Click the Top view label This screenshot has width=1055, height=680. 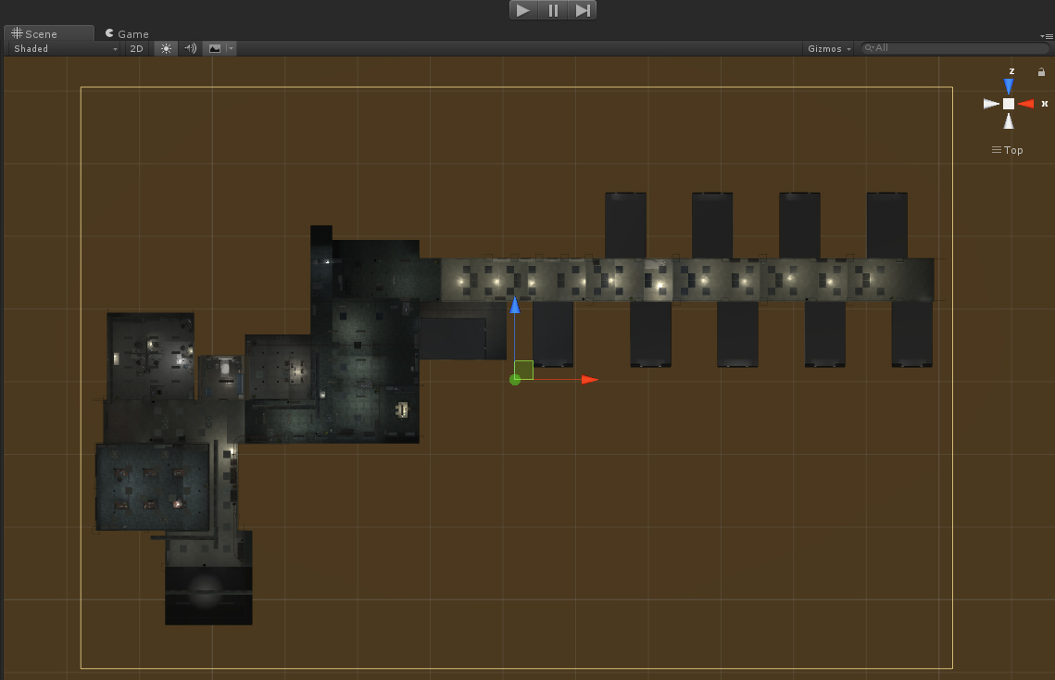pos(1007,150)
